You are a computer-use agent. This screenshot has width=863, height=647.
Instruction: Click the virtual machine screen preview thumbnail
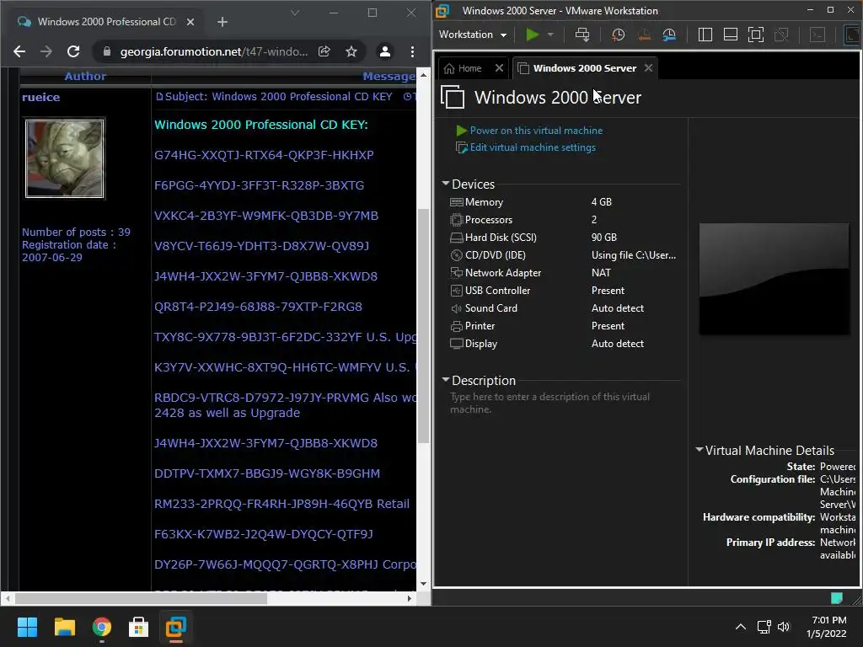click(x=774, y=278)
